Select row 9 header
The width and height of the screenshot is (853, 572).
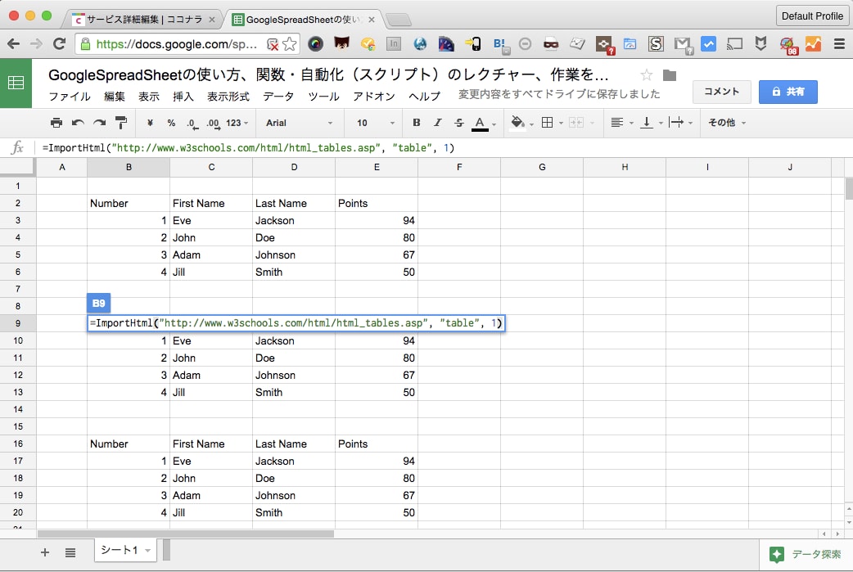coord(18,323)
